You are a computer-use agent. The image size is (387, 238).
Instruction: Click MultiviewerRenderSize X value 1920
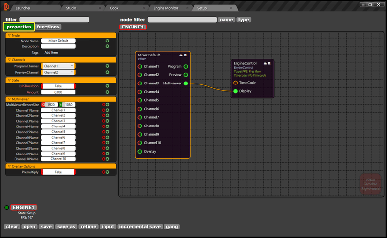(51, 105)
